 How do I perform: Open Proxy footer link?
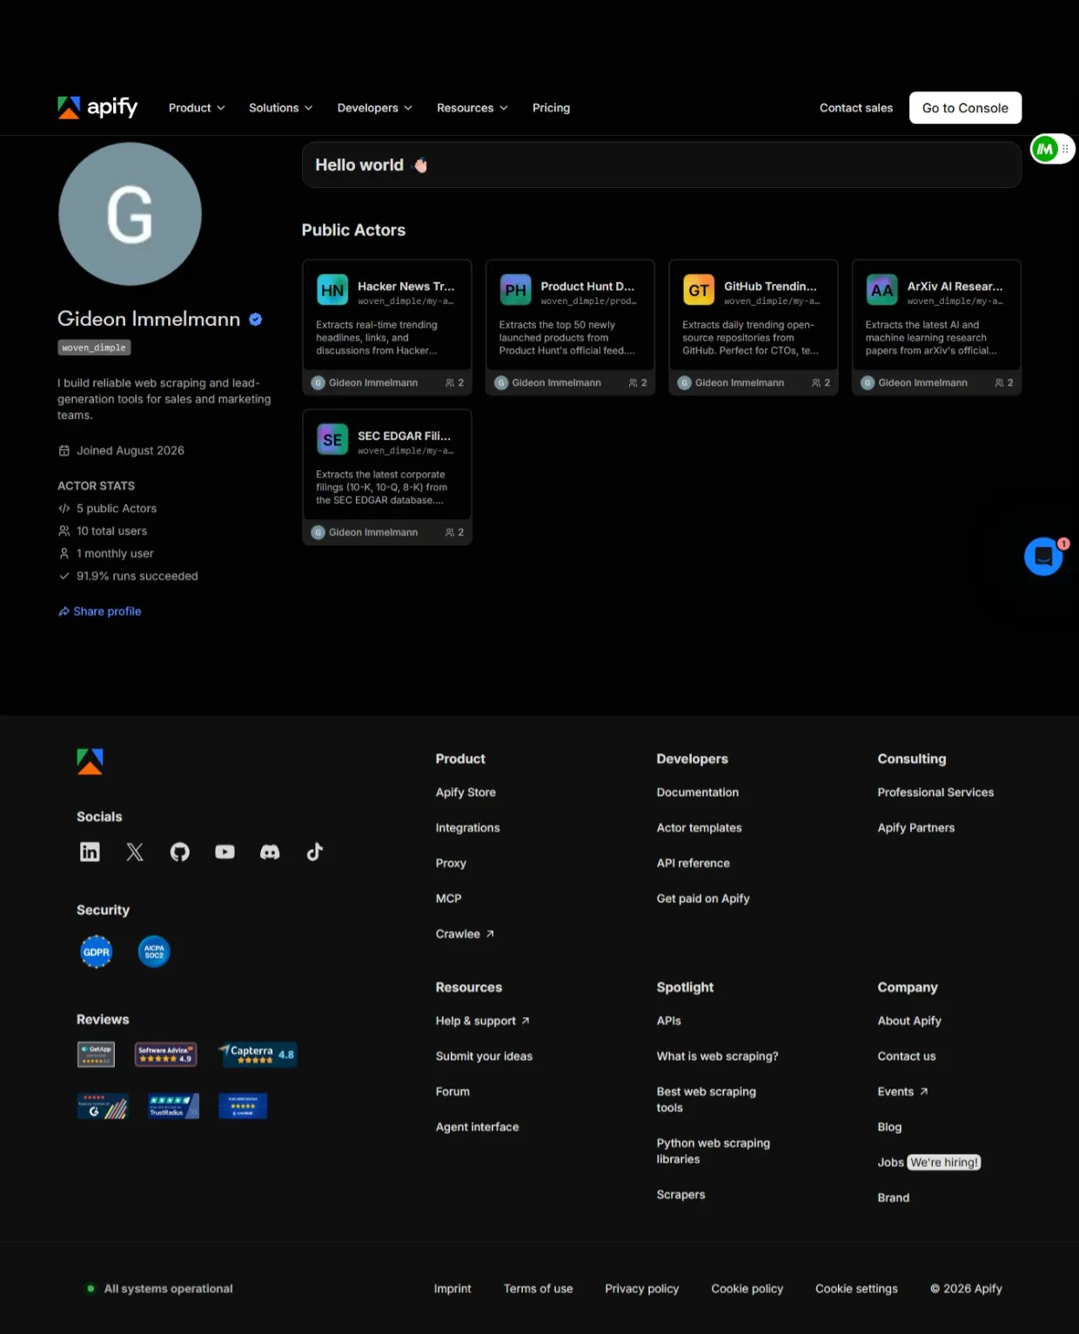(x=451, y=863)
